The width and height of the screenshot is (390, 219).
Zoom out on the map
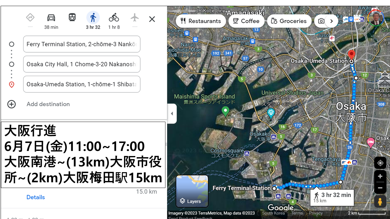(380, 188)
